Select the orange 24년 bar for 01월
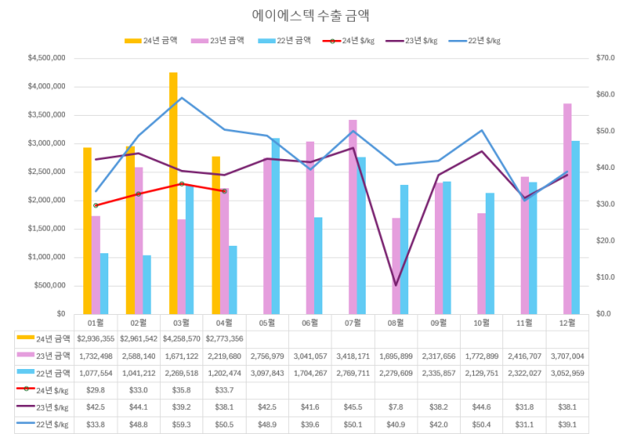The height and width of the screenshot is (434, 619). coord(87,231)
